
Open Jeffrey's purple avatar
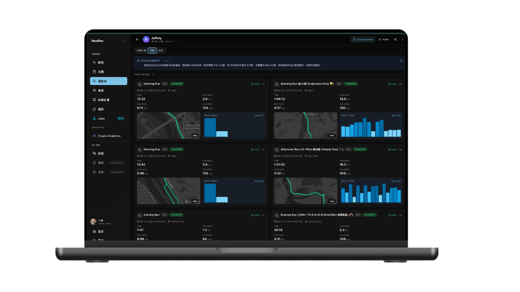tap(146, 40)
